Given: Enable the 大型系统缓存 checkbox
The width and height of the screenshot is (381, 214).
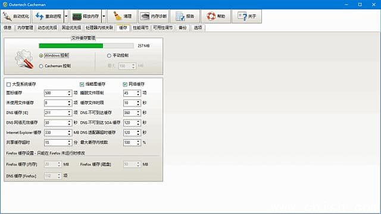Looking at the screenshot, I should tap(9, 84).
